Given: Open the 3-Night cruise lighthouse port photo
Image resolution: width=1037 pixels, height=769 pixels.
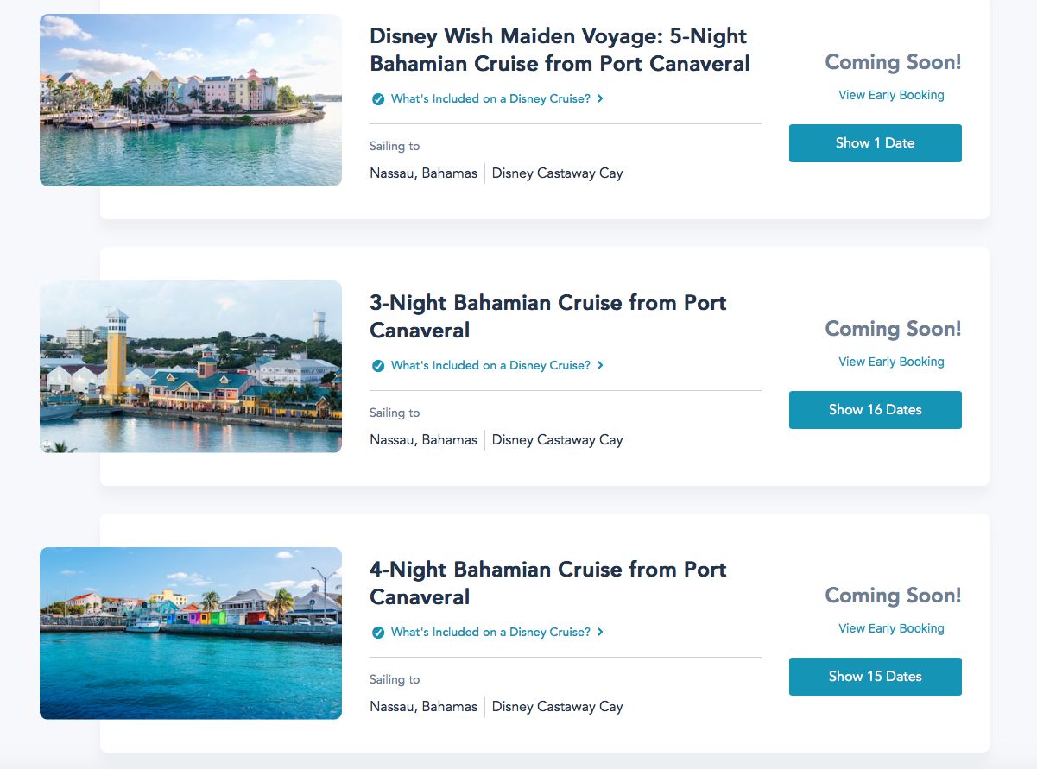Looking at the screenshot, I should pyautogui.click(x=191, y=367).
